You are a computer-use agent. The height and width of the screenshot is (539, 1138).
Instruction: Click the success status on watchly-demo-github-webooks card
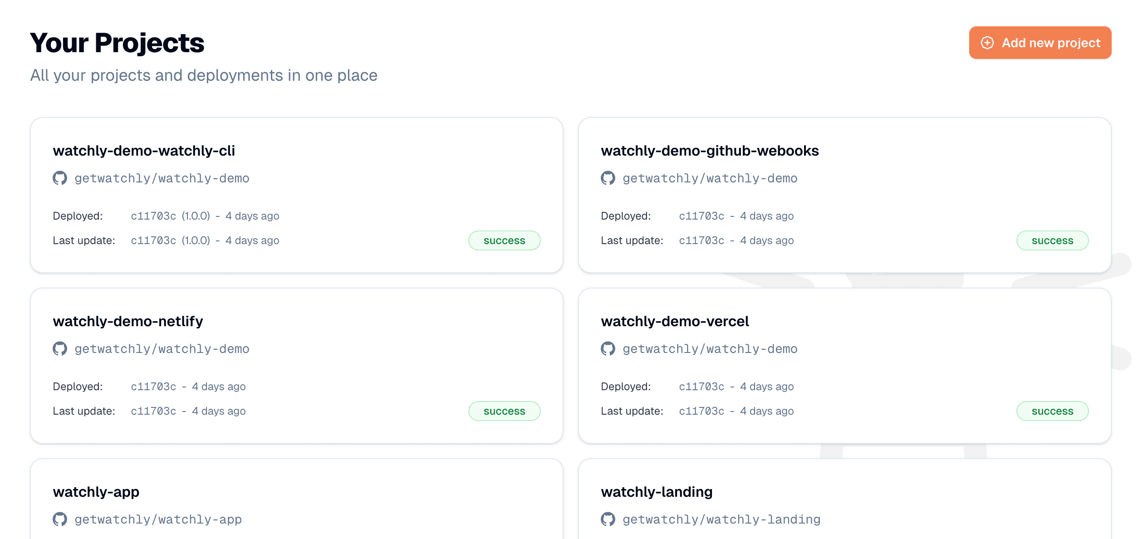click(x=1052, y=240)
